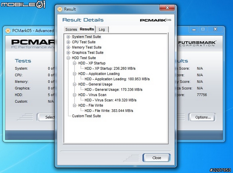Select the System Test Suite row

pyautogui.click(x=86, y=37)
